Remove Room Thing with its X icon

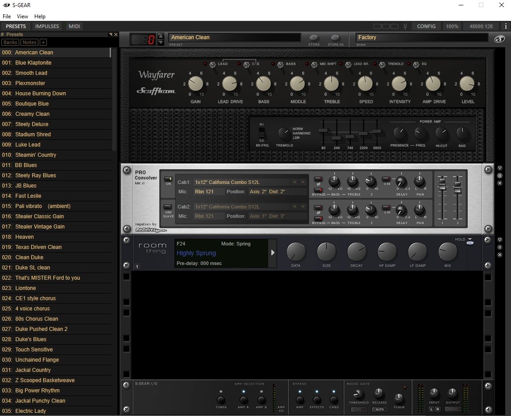pos(499,255)
